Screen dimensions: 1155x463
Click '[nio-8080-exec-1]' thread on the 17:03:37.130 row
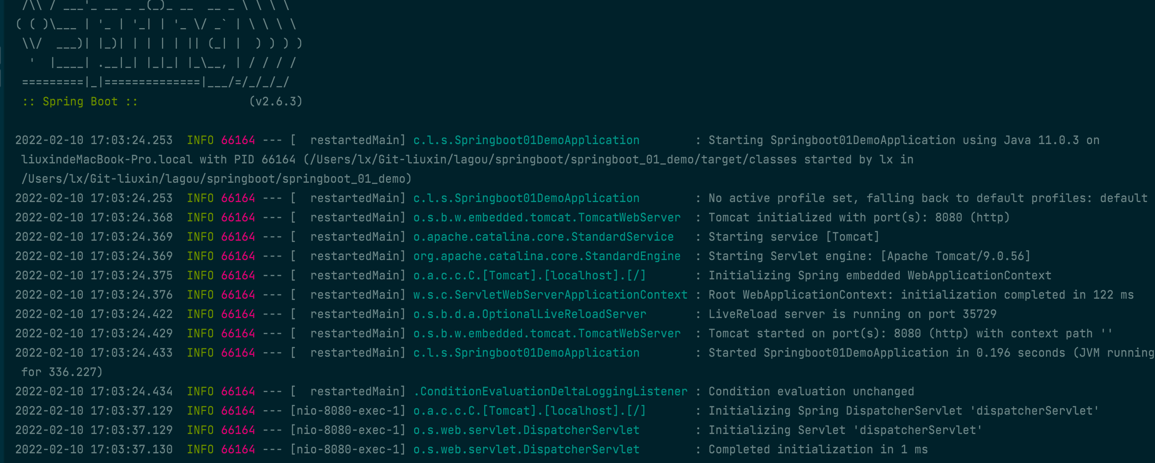pos(348,449)
